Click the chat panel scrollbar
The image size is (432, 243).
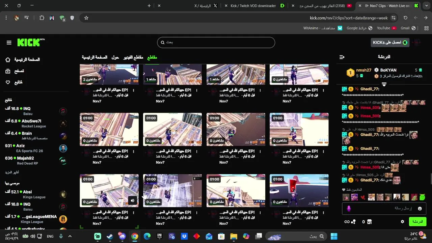click(431, 179)
